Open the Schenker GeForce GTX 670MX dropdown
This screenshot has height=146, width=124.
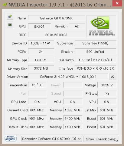[x=51, y=139]
